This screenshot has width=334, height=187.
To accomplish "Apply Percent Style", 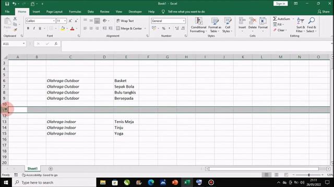I will coord(163,29).
